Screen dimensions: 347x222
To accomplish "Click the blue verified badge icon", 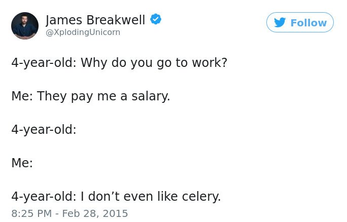I will [x=156, y=19].
